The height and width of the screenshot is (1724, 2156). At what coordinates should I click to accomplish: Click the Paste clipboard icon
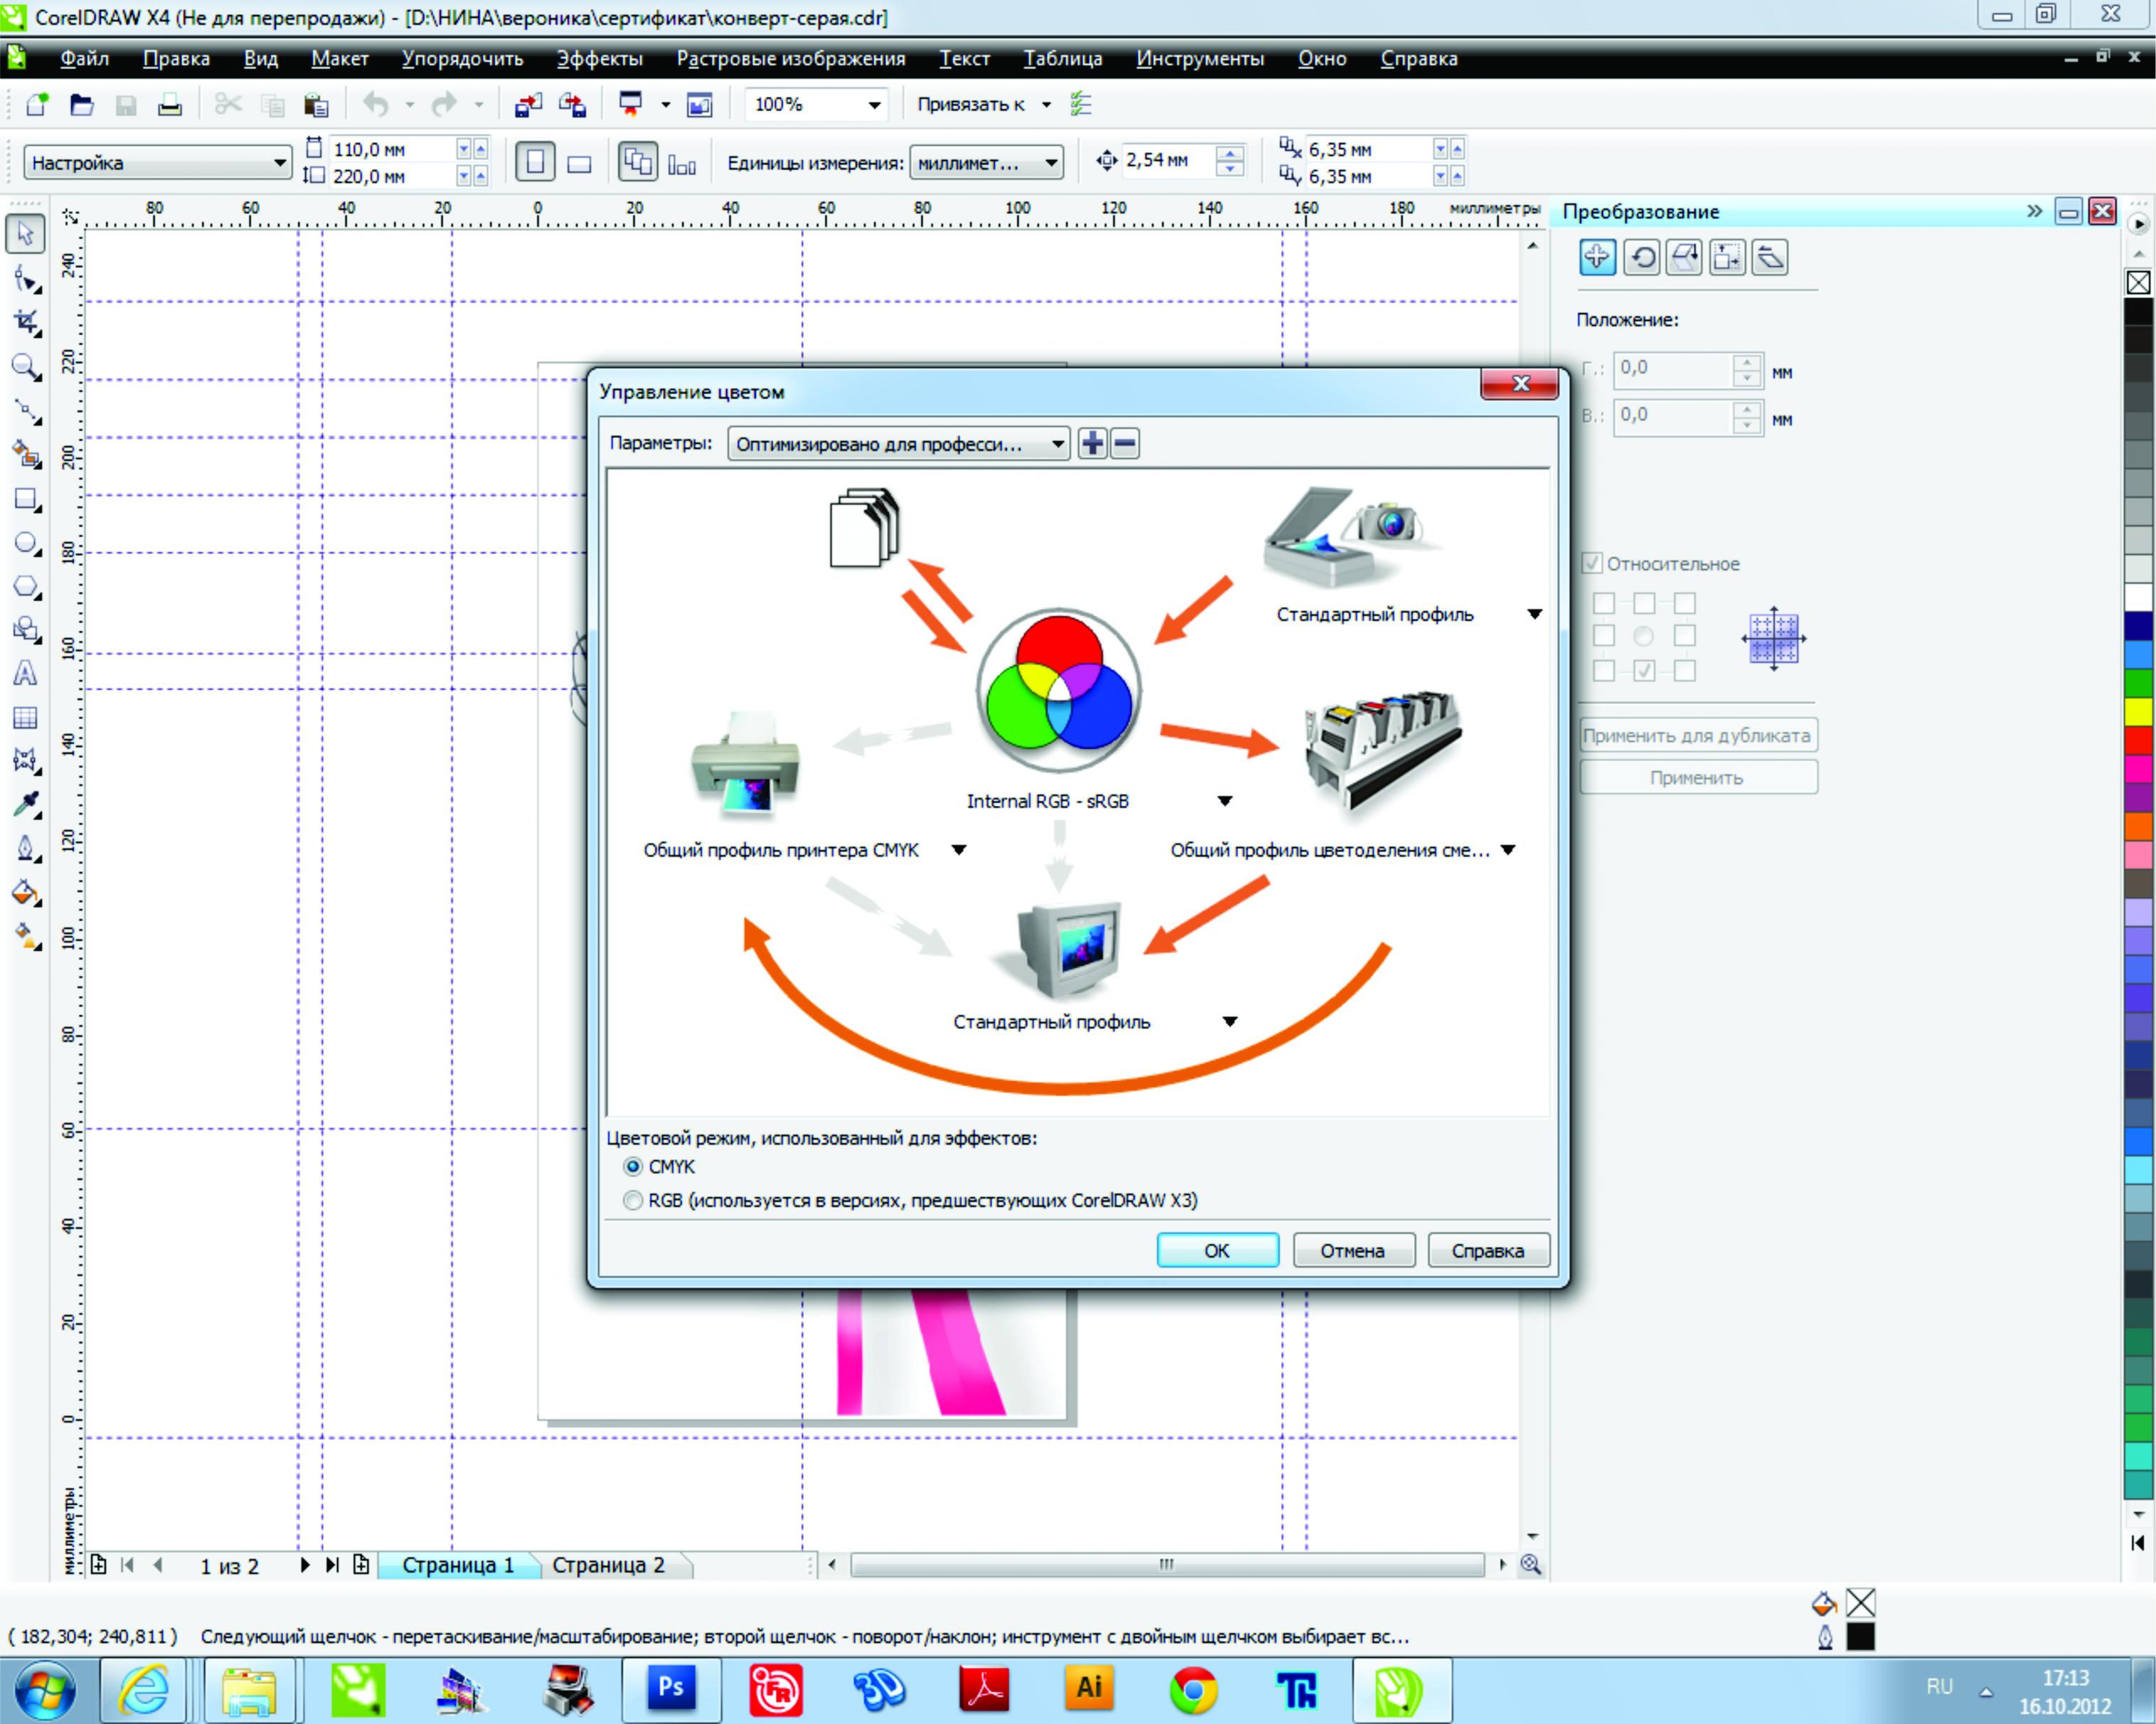coord(316,104)
